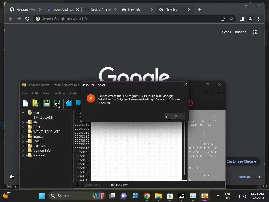Click the ENG US language indicator
Viewport: 269px width, 202px height.
[x=228, y=196]
